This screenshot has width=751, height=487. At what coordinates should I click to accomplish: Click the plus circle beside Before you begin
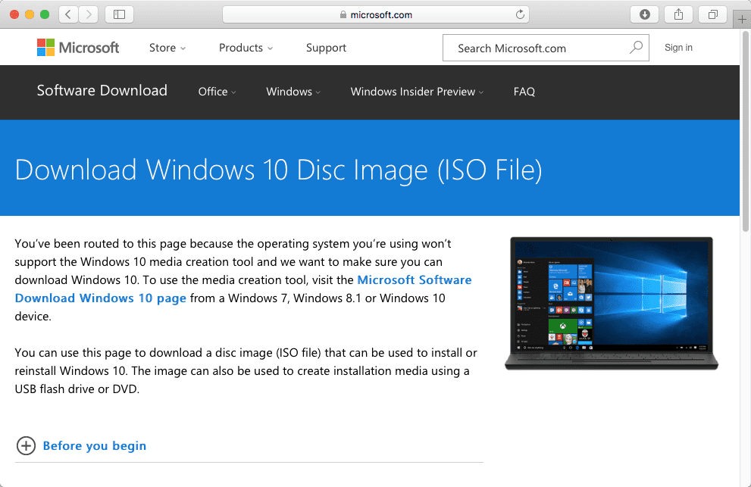point(26,446)
